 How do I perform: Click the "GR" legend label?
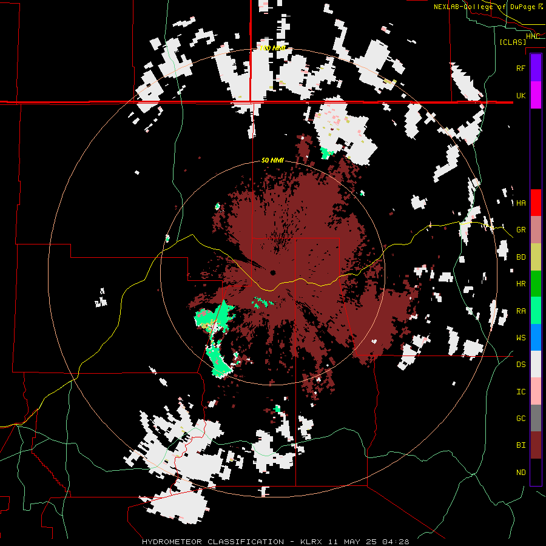pyautogui.click(x=521, y=230)
